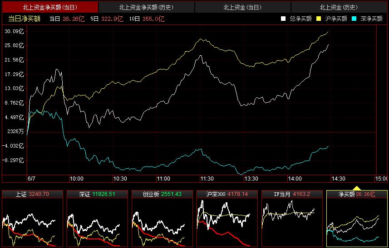This screenshot has width=389, height=248.
Task: Toggle the white 总净买额 legend box
Action: (283, 19)
